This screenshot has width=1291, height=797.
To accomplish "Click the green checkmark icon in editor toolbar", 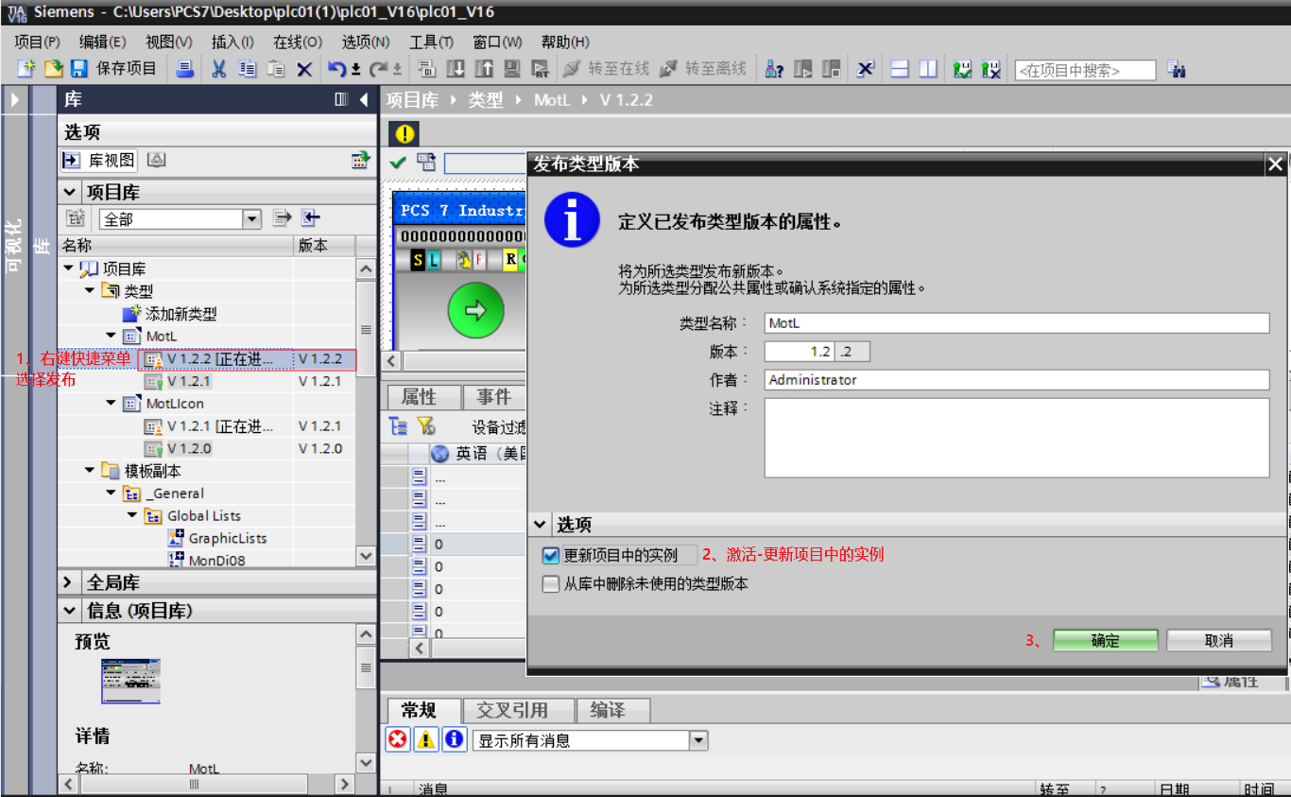I will pyautogui.click(x=398, y=163).
